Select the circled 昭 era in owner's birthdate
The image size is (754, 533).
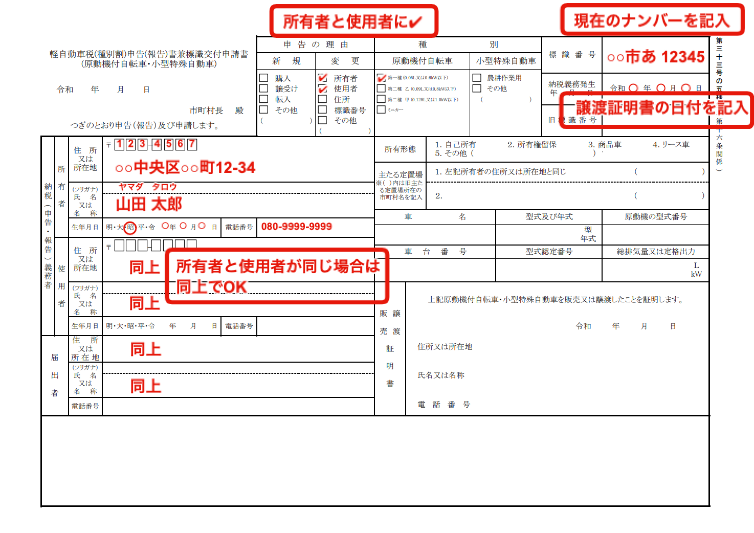(130, 227)
